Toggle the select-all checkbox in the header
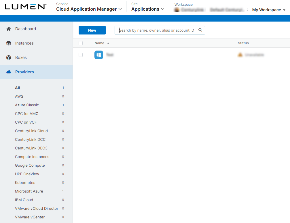Viewport: 290px width, 223px height. click(81, 43)
